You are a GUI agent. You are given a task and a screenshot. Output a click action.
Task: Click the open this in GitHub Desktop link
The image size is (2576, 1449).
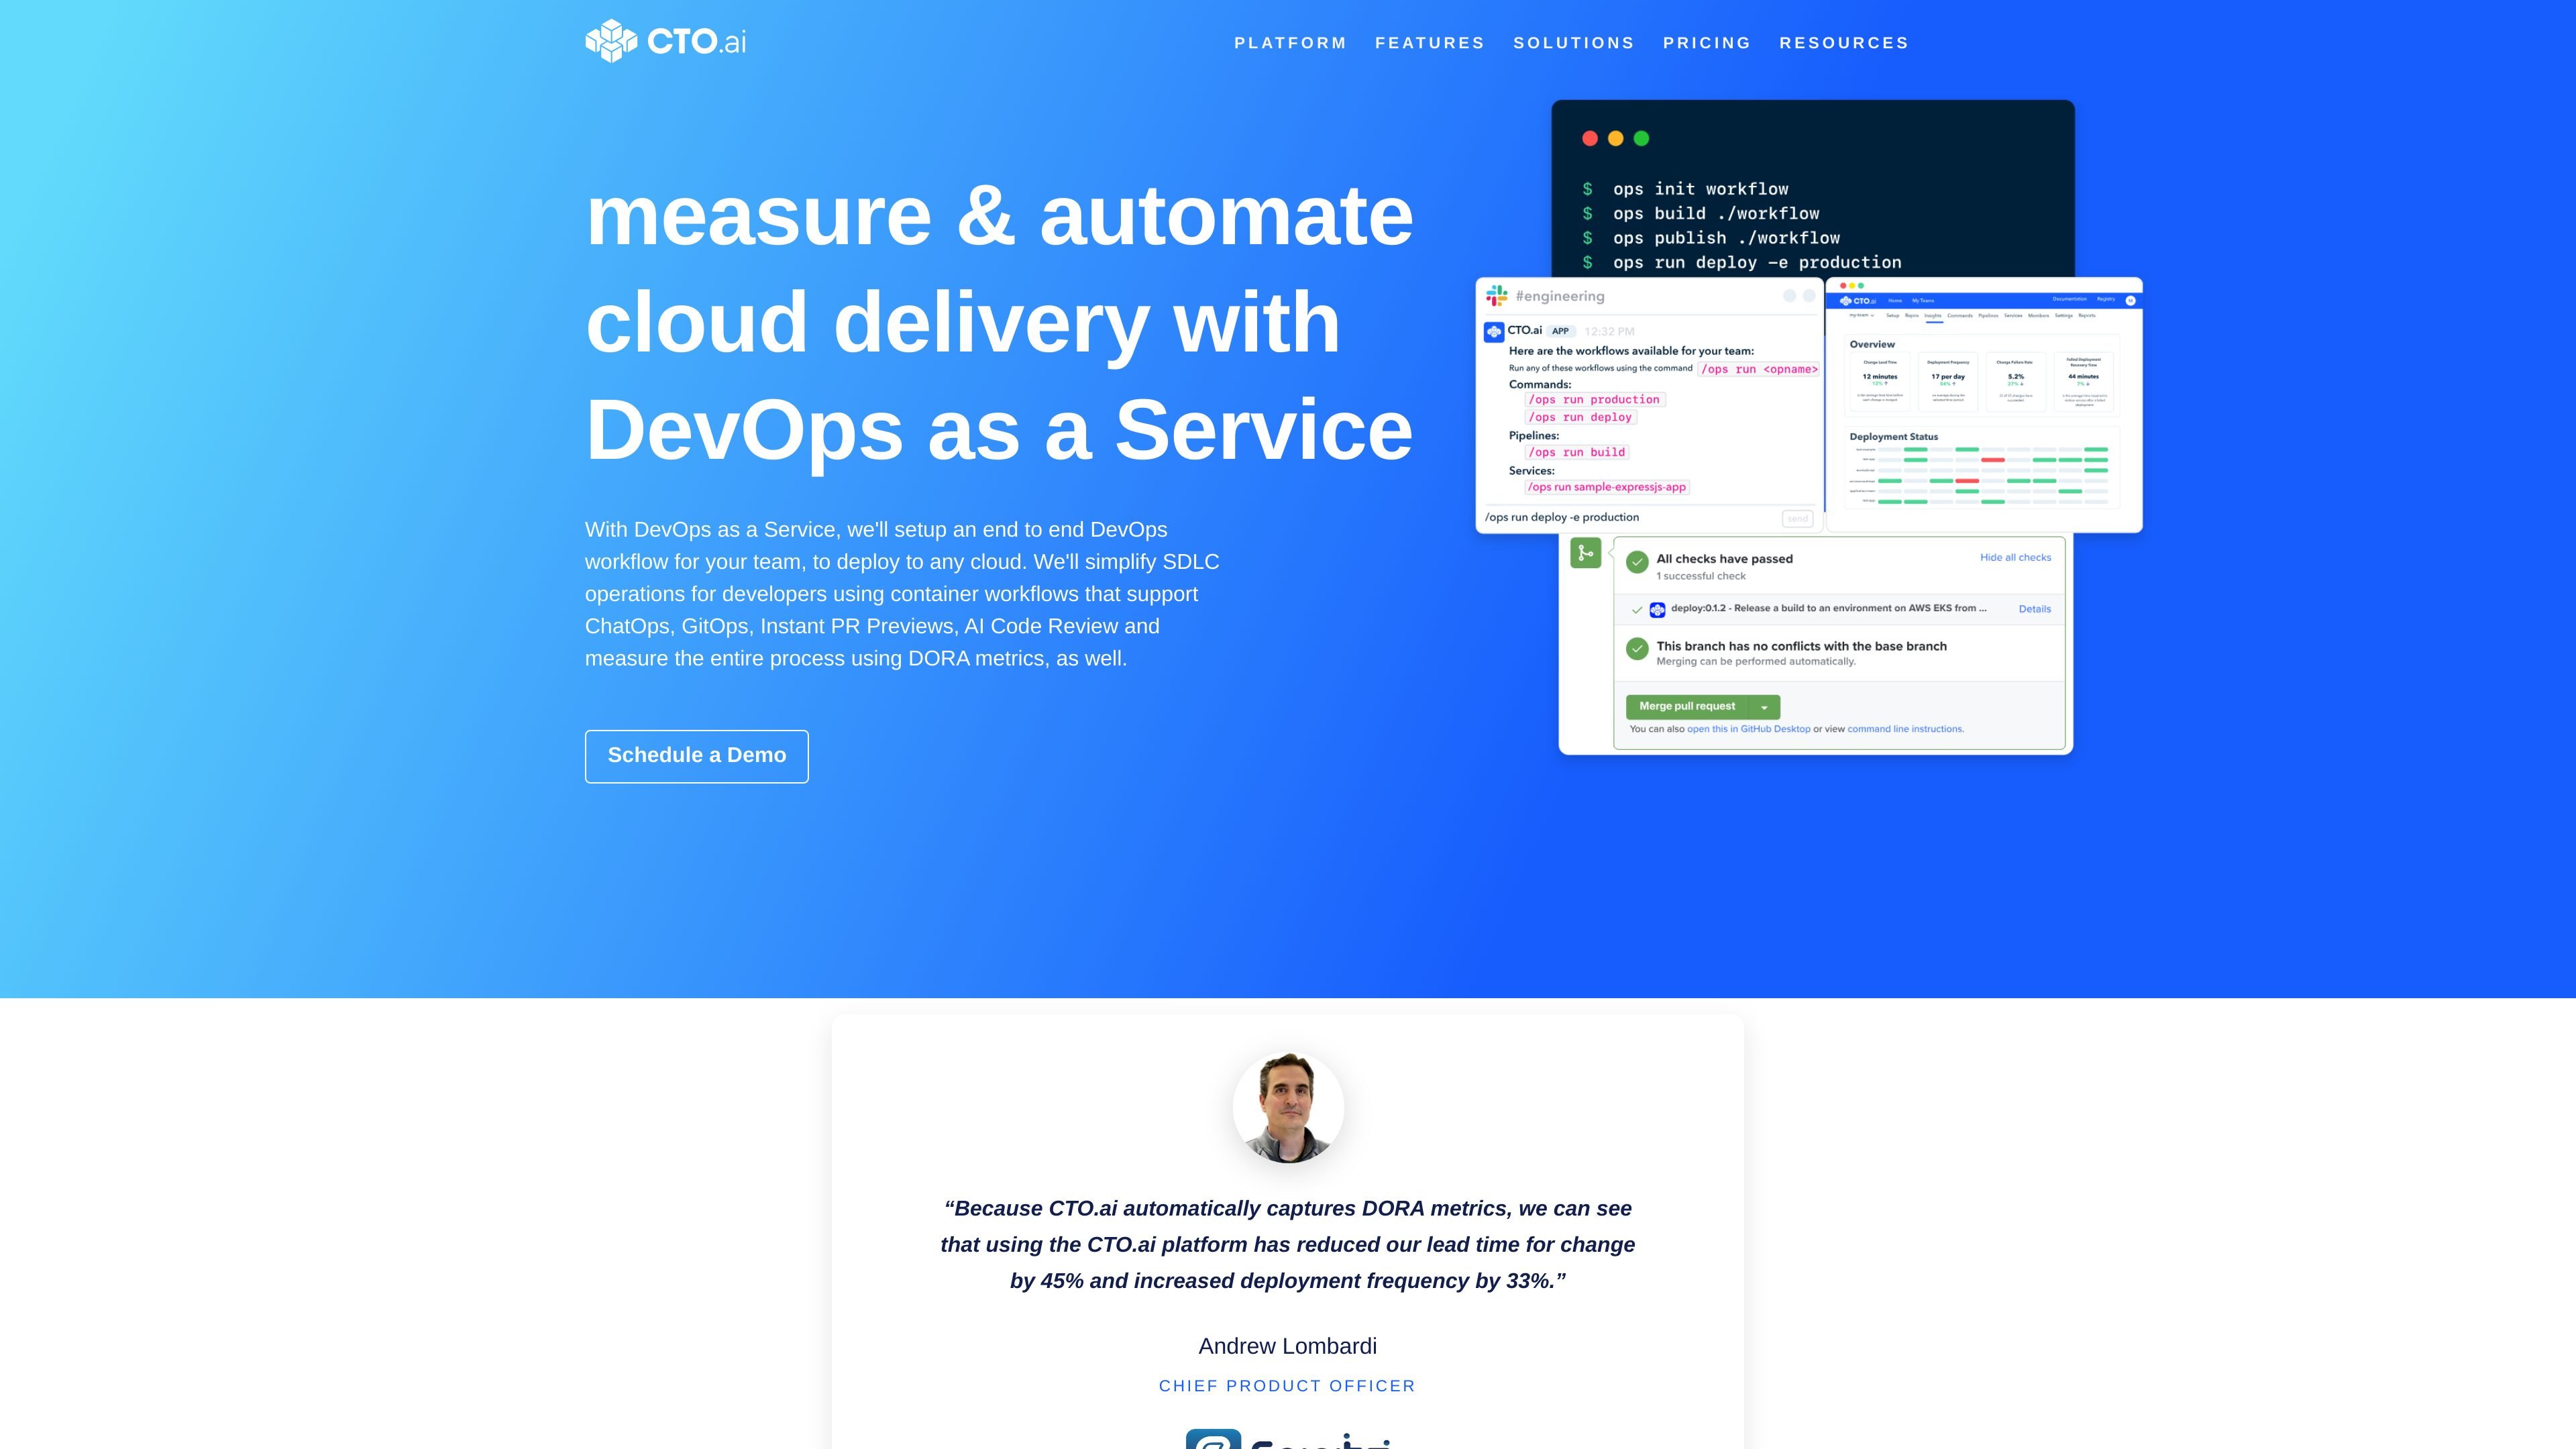point(1748,729)
